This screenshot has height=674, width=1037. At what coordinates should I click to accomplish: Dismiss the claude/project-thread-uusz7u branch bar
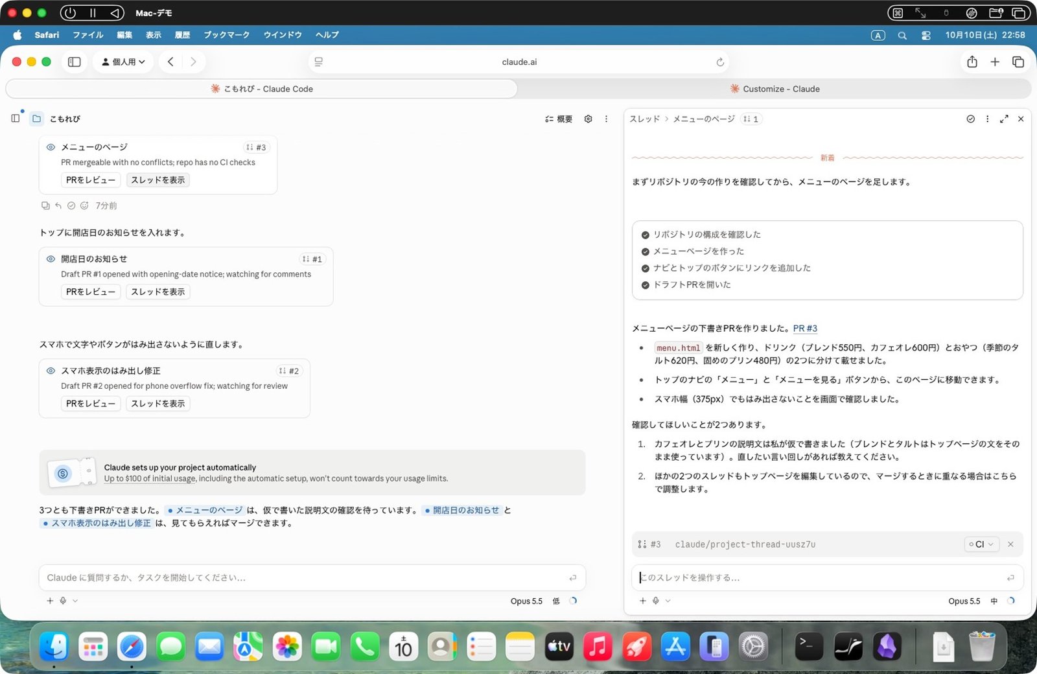click(1010, 544)
